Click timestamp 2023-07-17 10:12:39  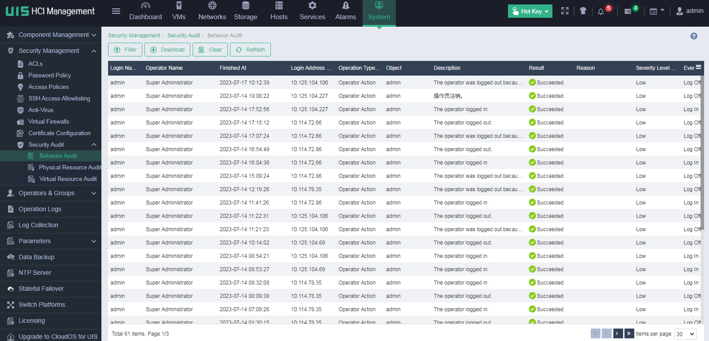(244, 83)
